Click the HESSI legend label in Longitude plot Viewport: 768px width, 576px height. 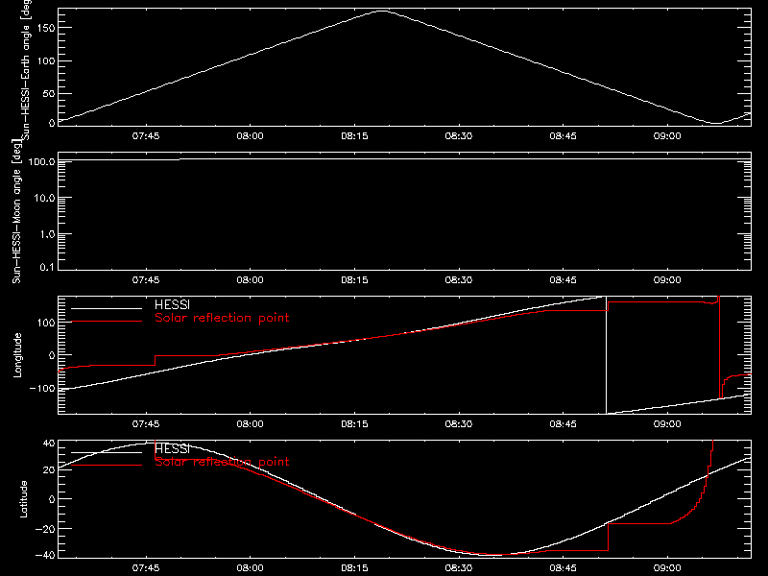172,304
